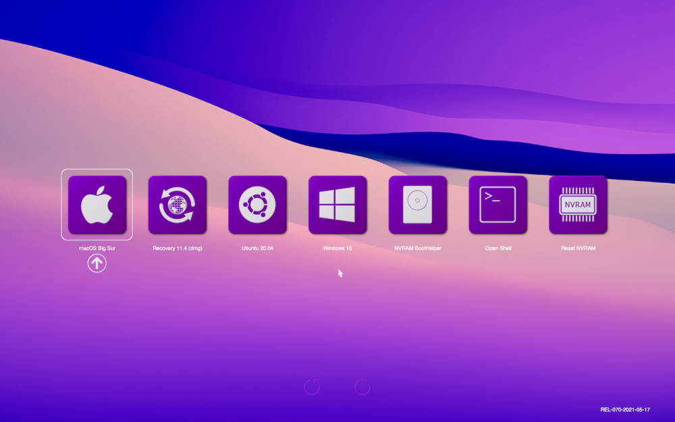The width and height of the screenshot is (675, 422).
Task: Launch the Open Shell terminal icon
Action: coord(497,205)
